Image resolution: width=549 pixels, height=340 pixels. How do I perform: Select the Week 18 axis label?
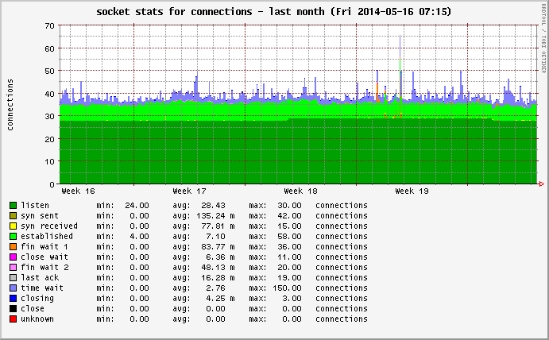pos(300,191)
